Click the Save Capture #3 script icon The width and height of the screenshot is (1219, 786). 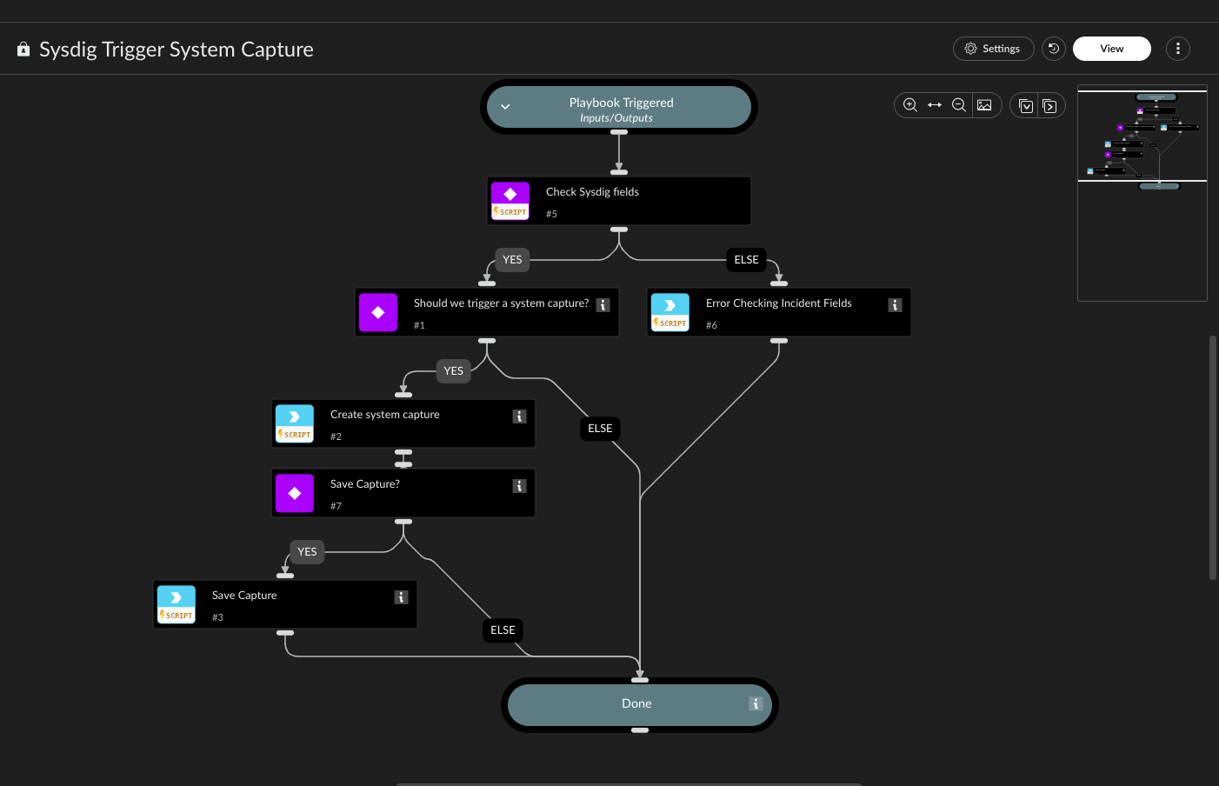tap(177, 604)
